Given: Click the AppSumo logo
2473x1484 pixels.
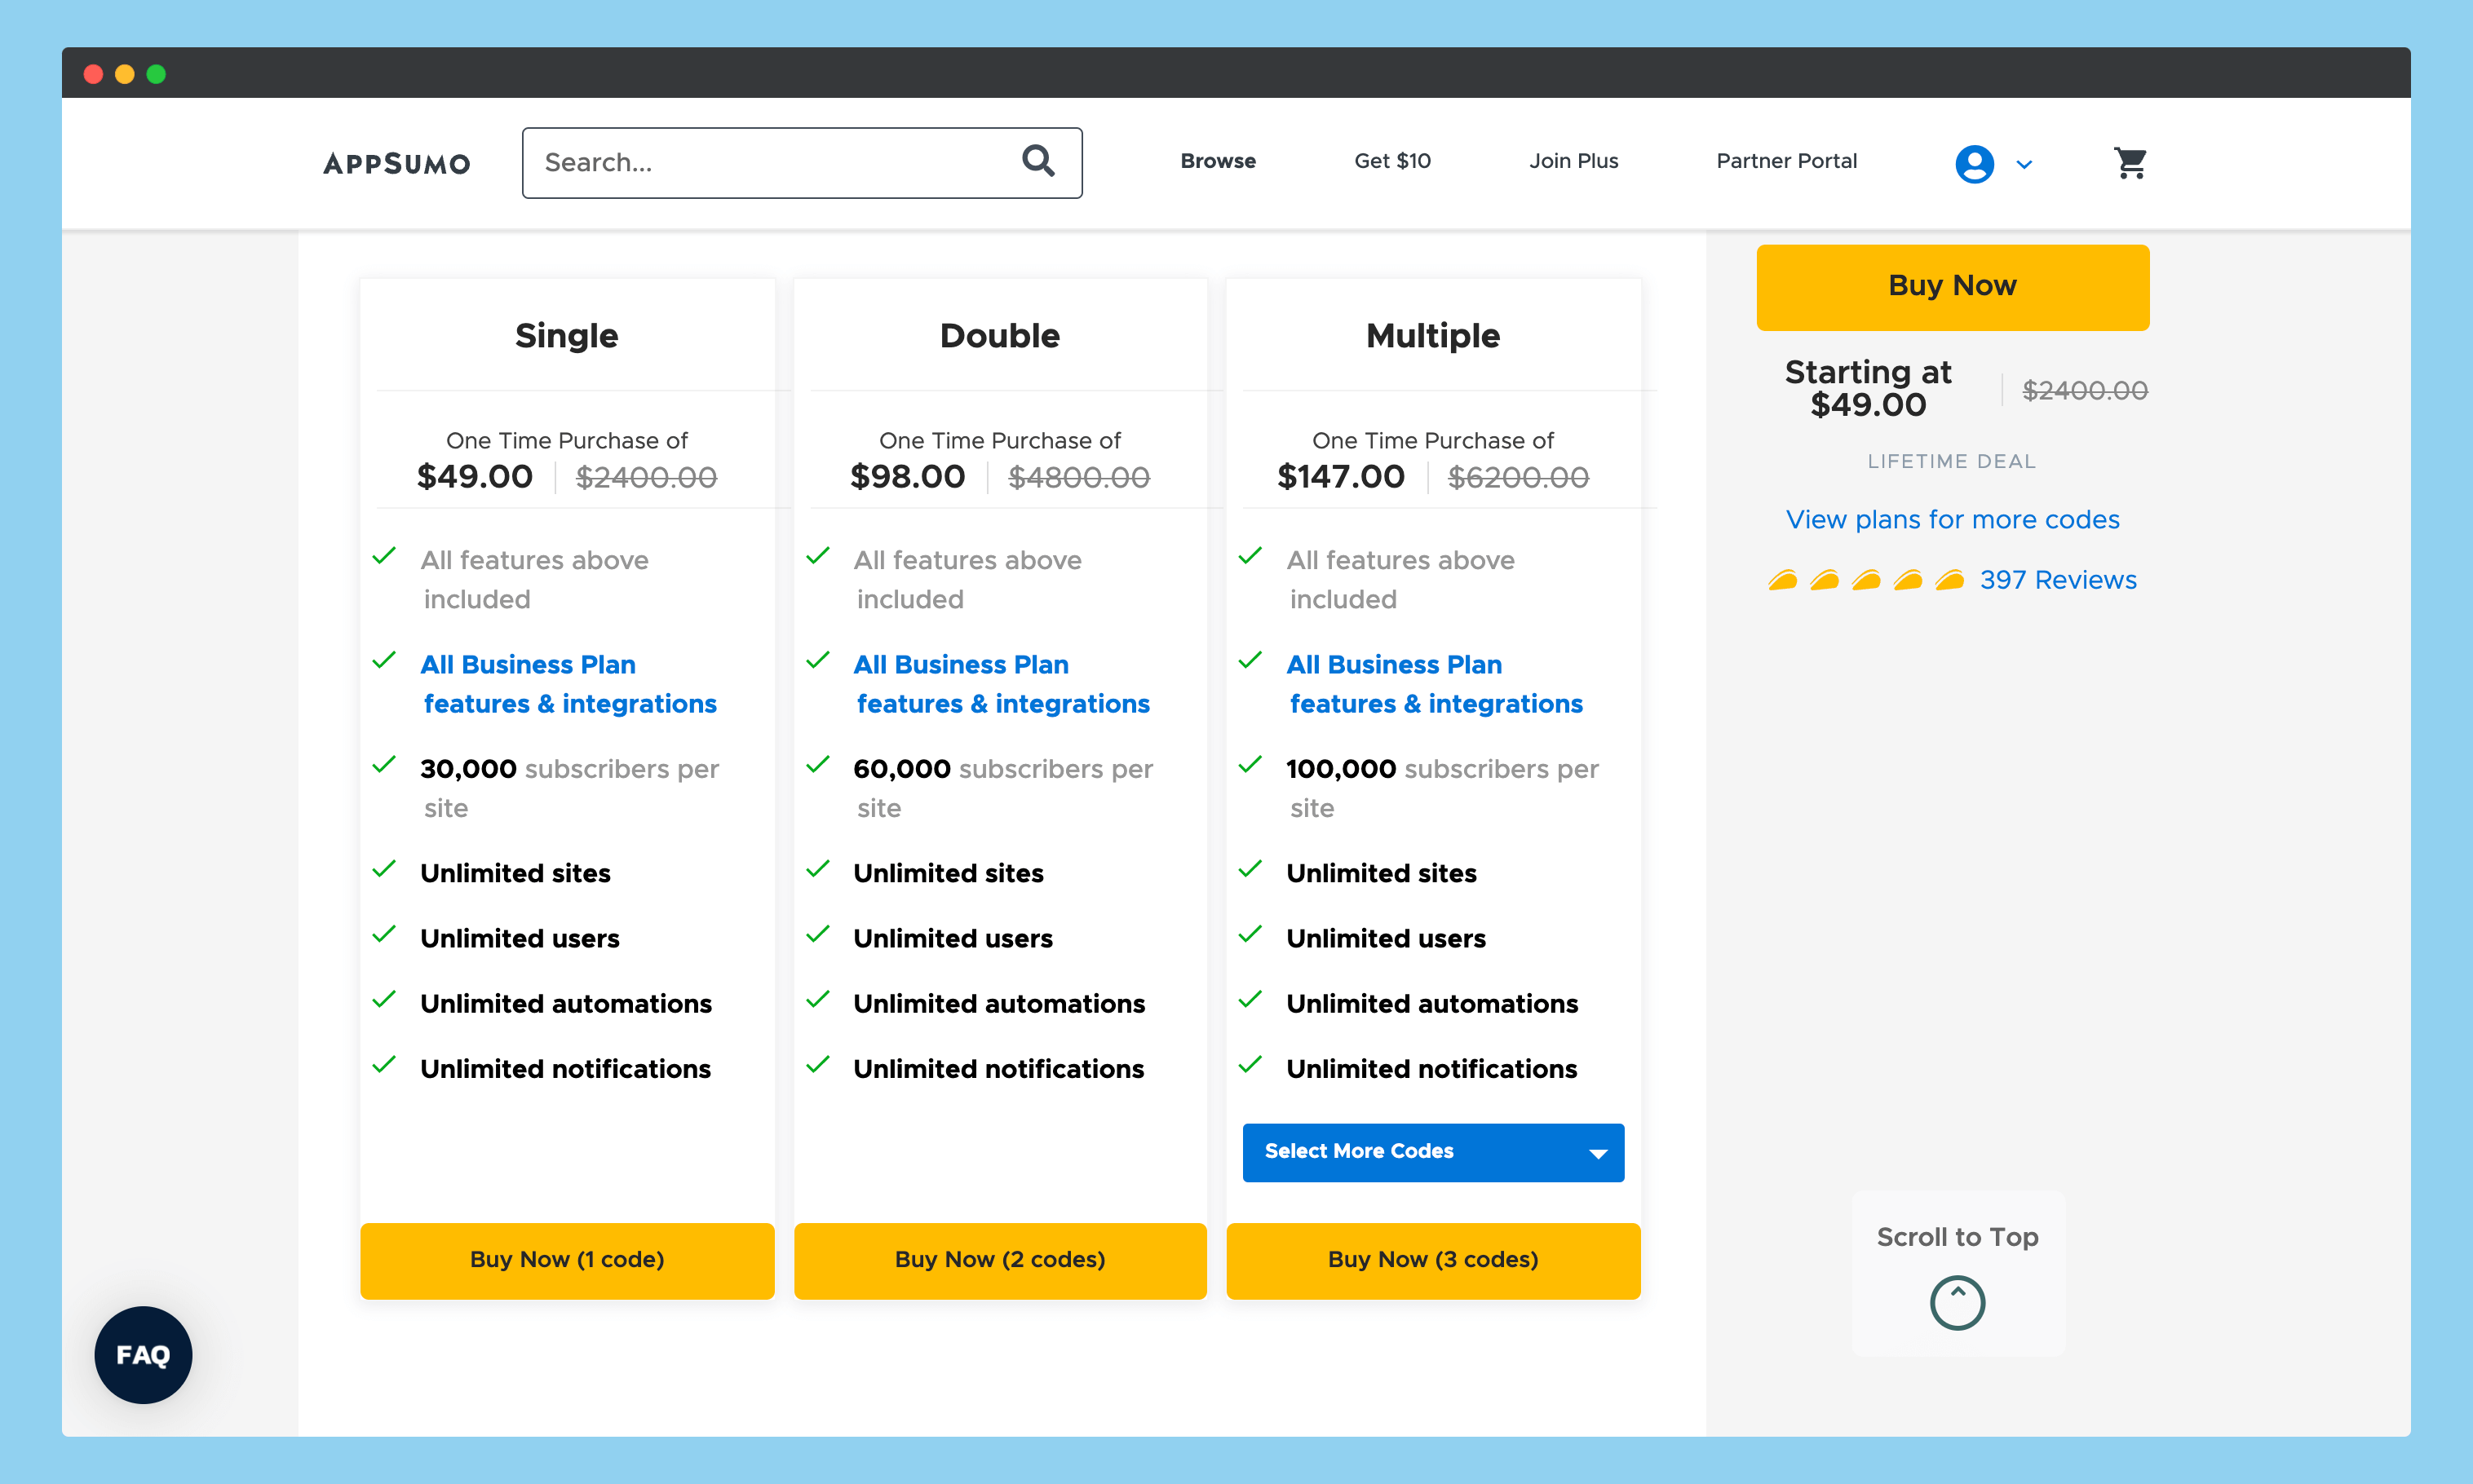Looking at the screenshot, I should (396, 163).
